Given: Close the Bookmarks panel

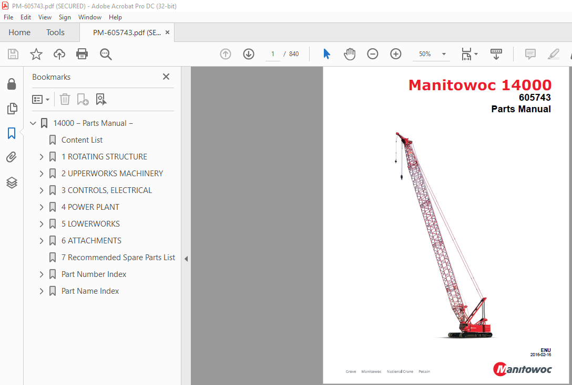Looking at the screenshot, I should pyautogui.click(x=166, y=77).
